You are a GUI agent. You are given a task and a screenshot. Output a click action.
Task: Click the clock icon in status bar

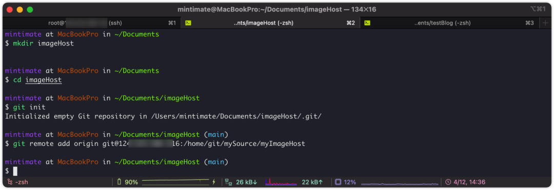coord(448,182)
